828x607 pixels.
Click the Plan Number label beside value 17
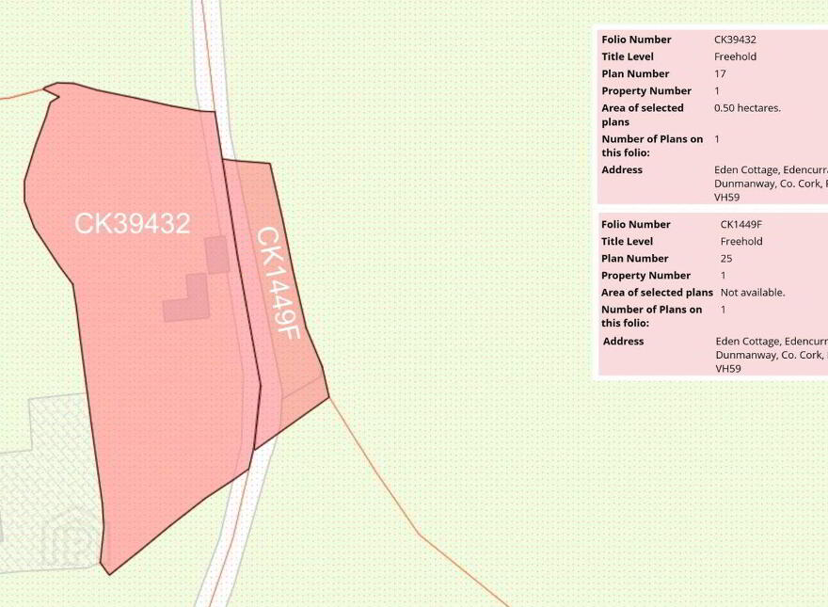[635, 74]
